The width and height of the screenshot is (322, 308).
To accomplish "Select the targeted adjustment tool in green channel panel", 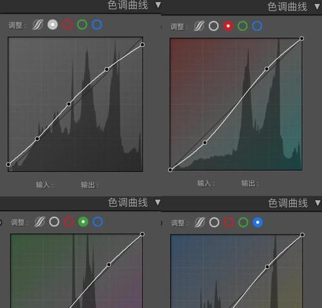I will (x=40, y=222).
